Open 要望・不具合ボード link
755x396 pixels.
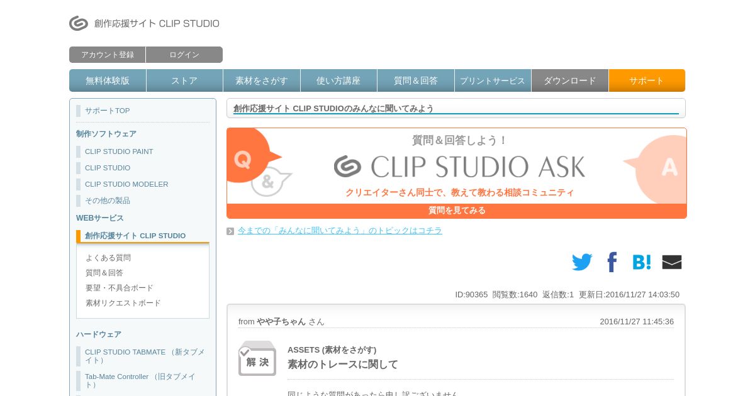pyautogui.click(x=120, y=288)
